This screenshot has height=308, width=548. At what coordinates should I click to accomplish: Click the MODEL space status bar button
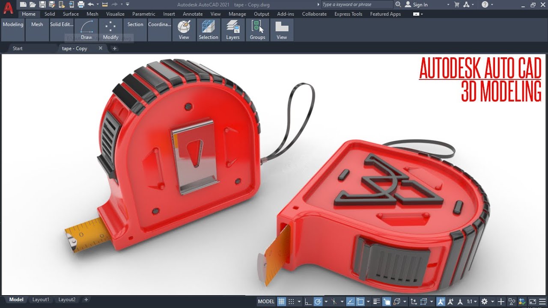point(266,301)
